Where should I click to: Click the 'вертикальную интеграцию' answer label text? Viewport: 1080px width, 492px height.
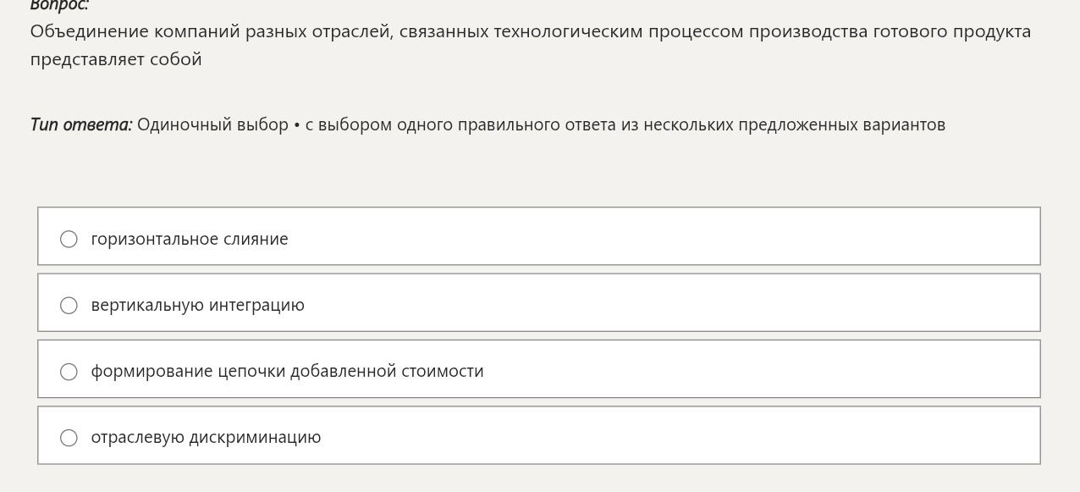(x=197, y=306)
